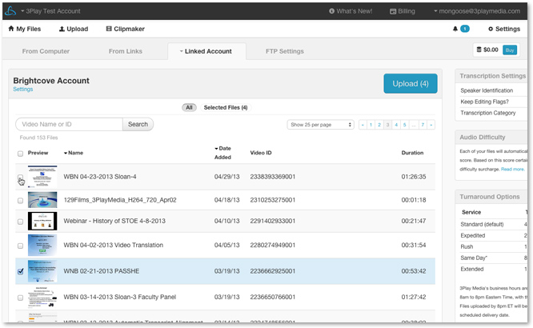This screenshot has height=328, width=533.
Task: Go to page 2 of results
Action: [x=379, y=125]
